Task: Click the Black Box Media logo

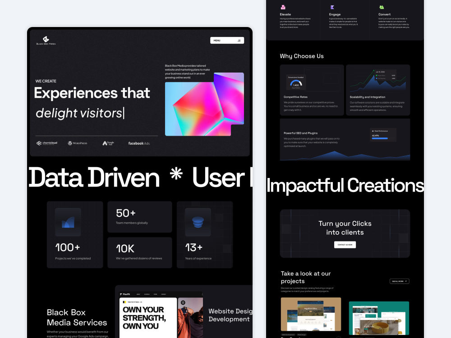Action: [x=46, y=41]
